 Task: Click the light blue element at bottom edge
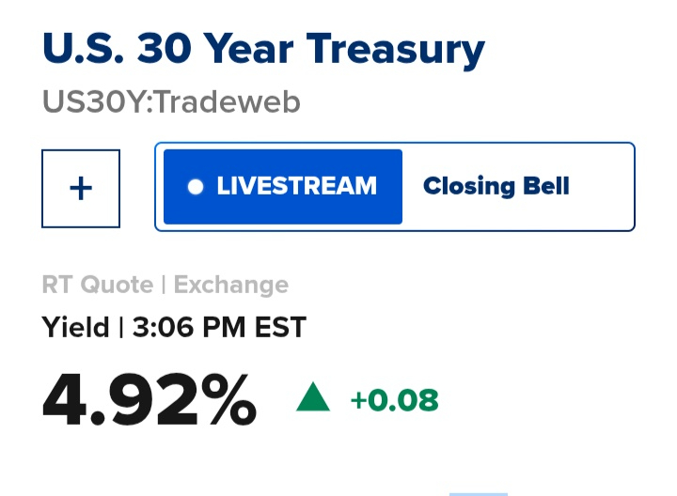coord(478,492)
